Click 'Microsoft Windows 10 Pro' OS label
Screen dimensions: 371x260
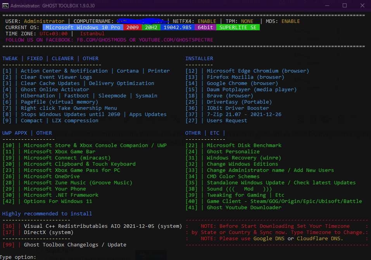click(83, 27)
